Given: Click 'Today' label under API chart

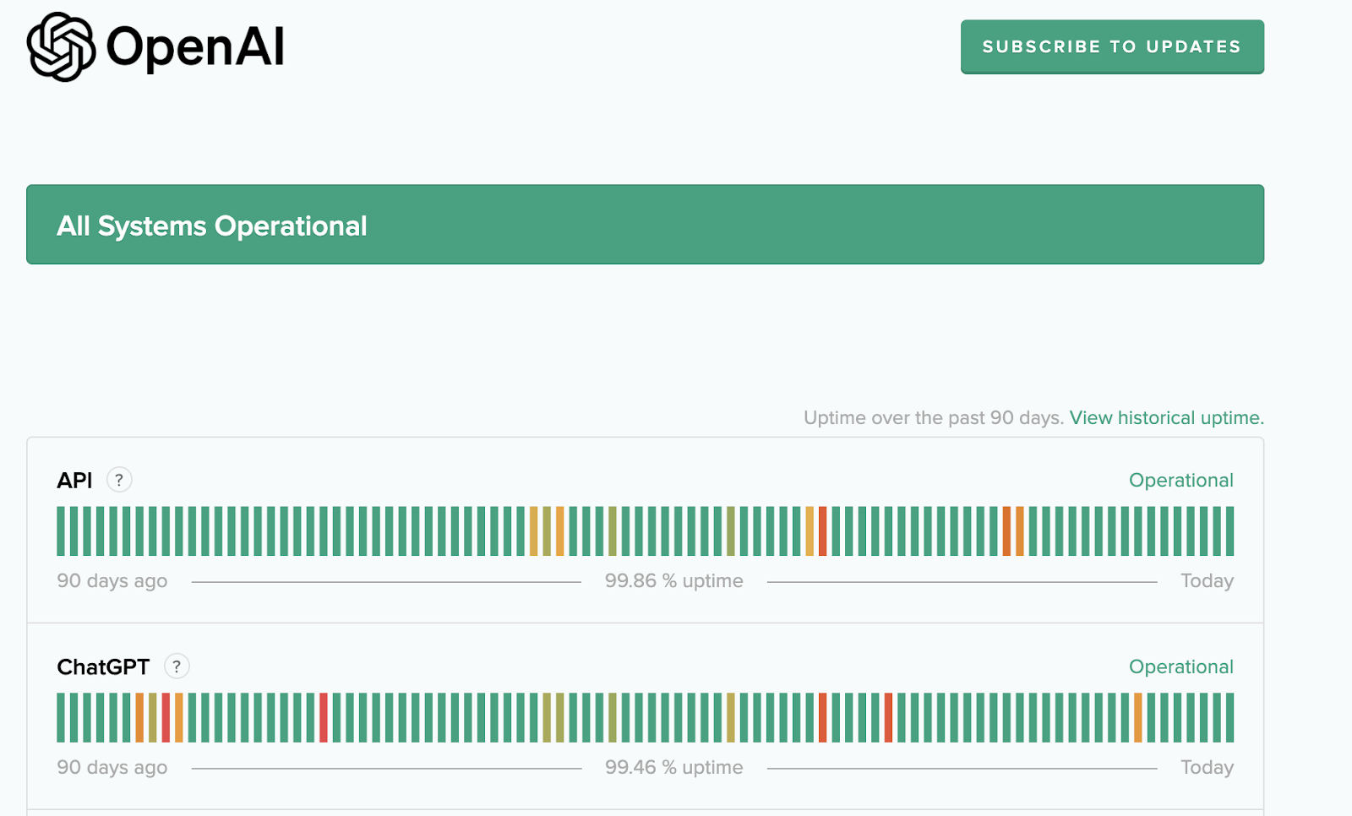Looking at the screenshot, I should click(x=1207, y=581).
